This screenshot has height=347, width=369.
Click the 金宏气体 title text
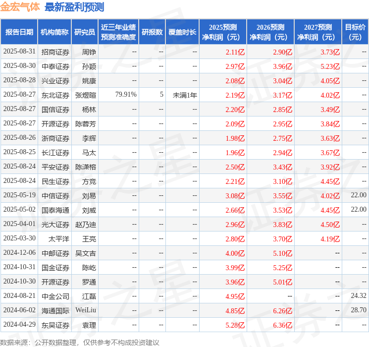click(x=20, y=7)
